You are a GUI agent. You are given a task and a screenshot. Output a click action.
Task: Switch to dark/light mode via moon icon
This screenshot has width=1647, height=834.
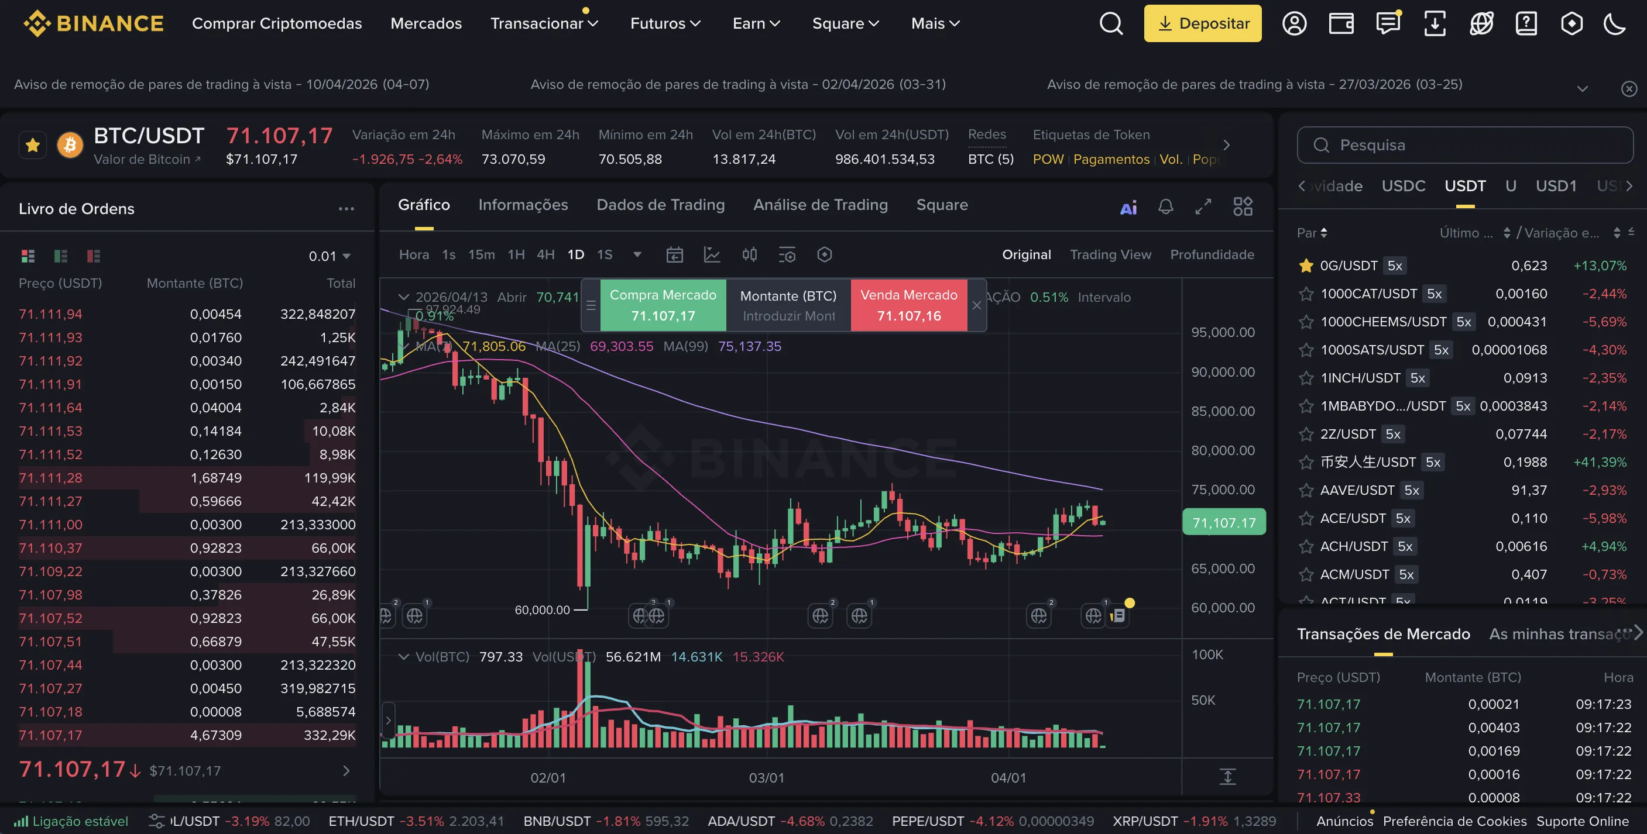coord(1615,23)
